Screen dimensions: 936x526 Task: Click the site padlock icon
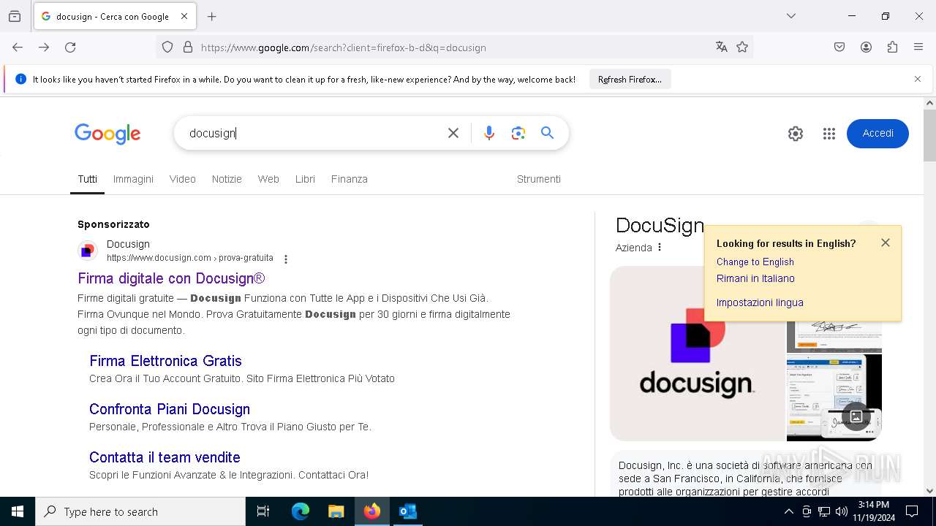tap(188, 47)
